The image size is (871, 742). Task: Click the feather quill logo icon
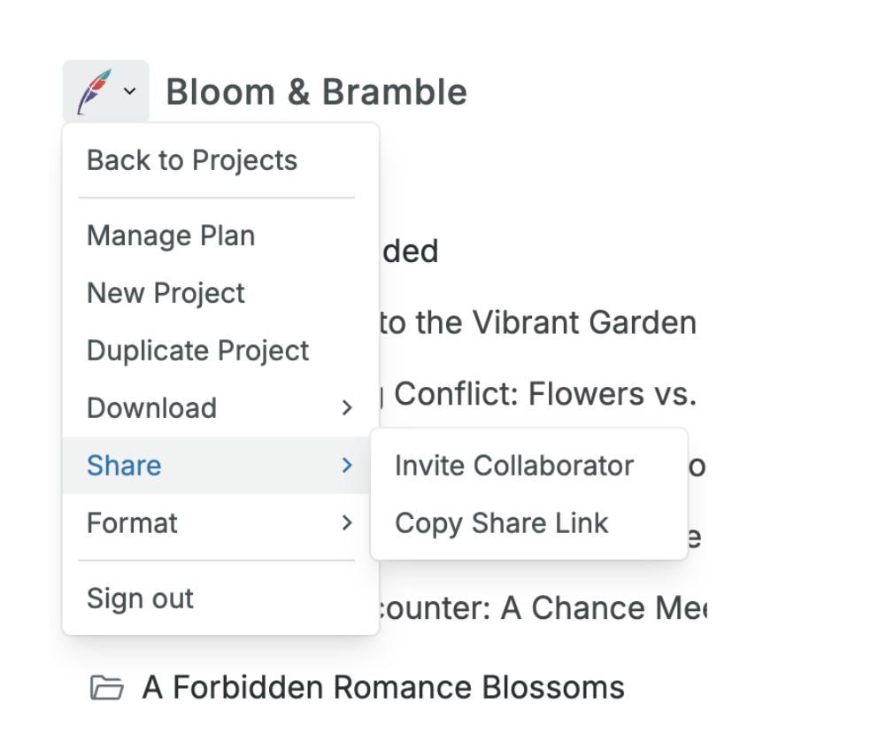[x=95, y=91]
